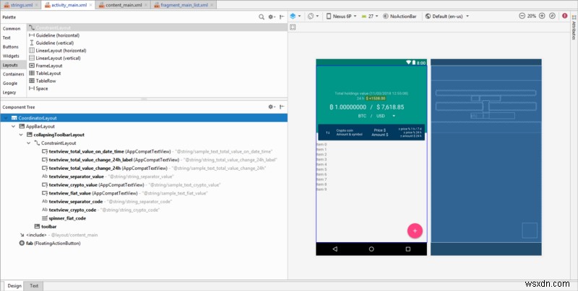Hide the Component Tree panel

pyautogui.click(x=282, y=107)
